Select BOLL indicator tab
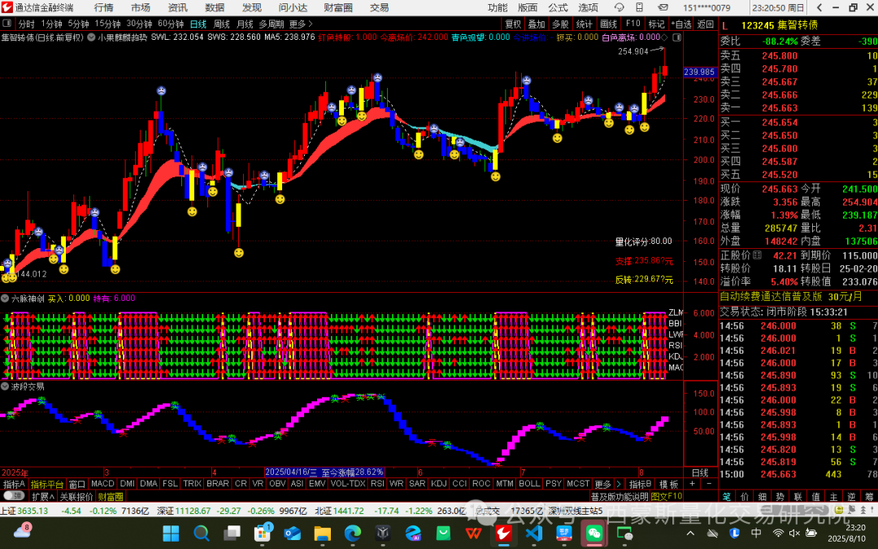 [529, 483]
